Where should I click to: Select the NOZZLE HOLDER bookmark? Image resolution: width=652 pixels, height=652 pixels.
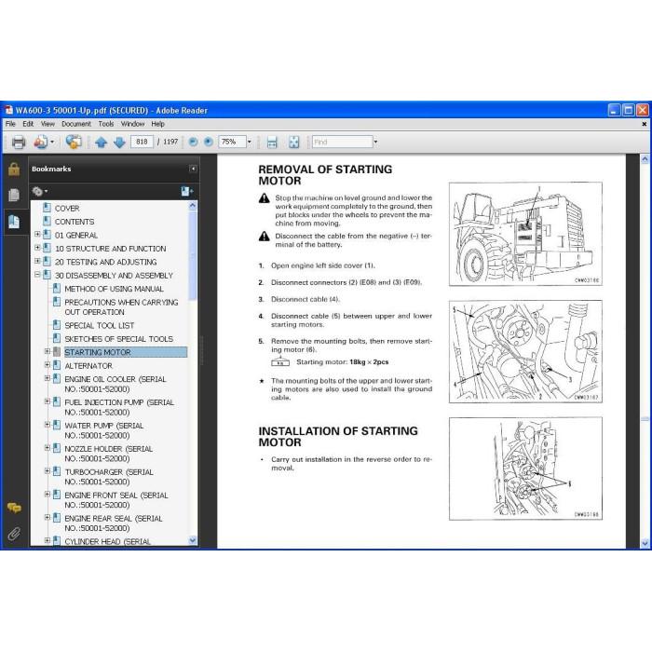click(109, 454)
